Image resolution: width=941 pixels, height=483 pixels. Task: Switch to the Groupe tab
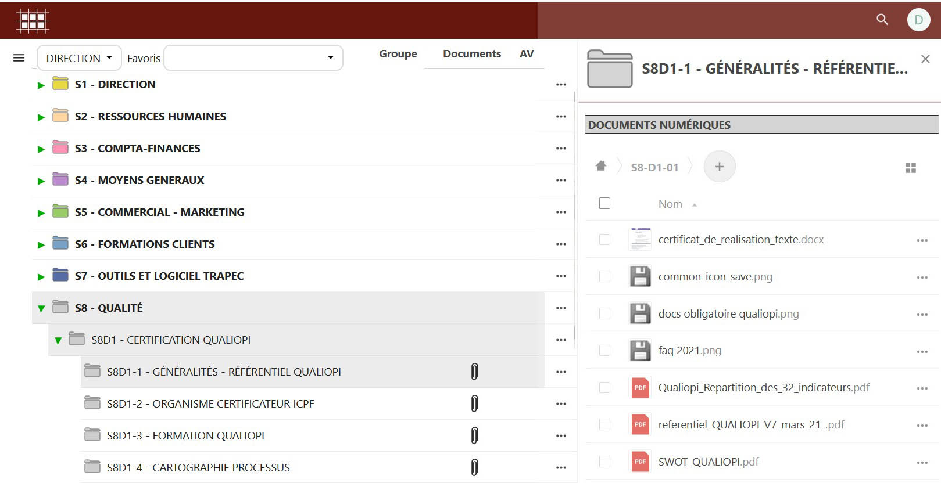(398, 53)
